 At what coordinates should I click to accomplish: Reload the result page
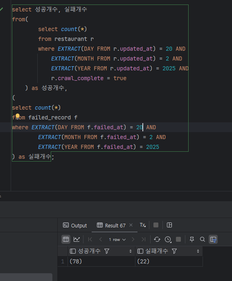[157, 239]
